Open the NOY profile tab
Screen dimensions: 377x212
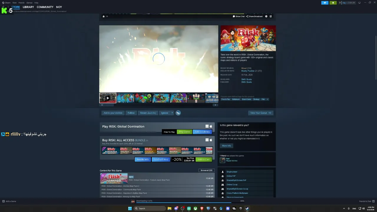pyautogui.click(x=59, y=7)
